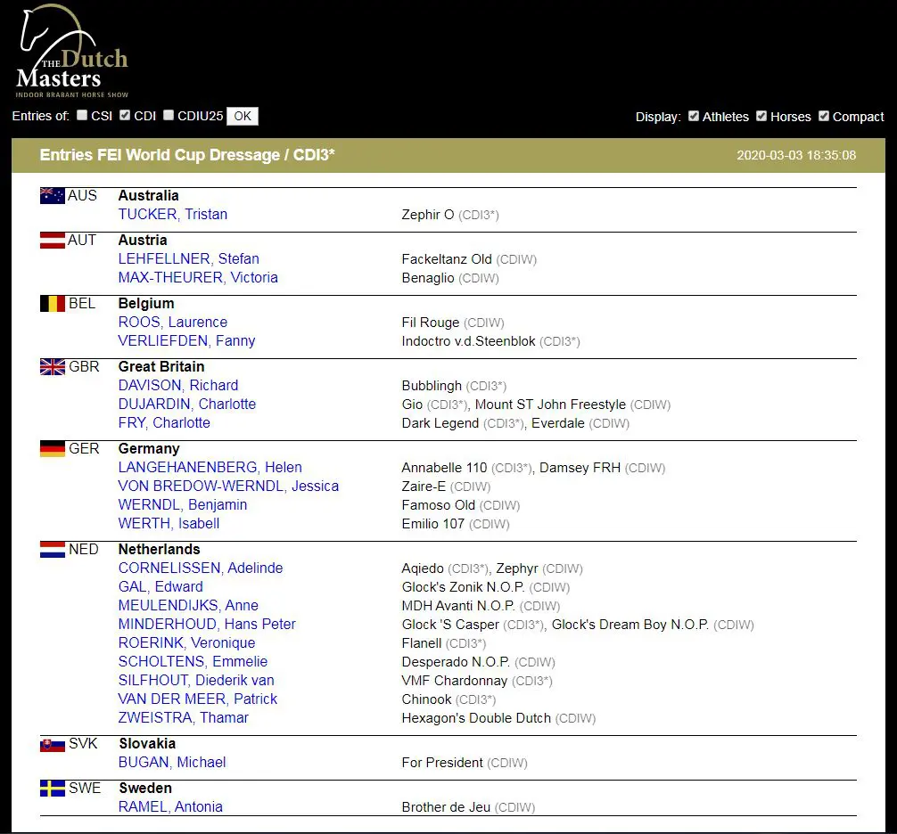Click the Glock's Dream Boy N.O.P. horse entry
This screenshot has height=834, width=897.
(630, 625)
